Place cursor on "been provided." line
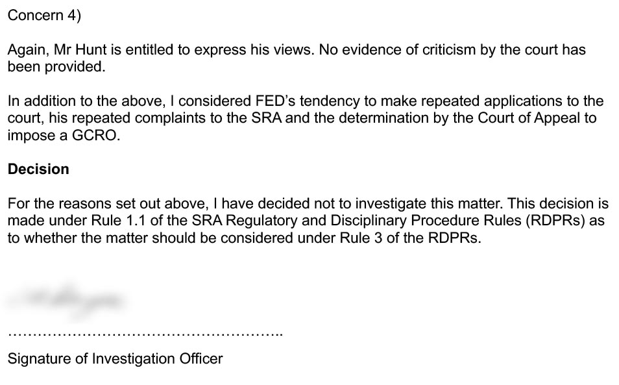Screen dimensions: 619x385 pyautogui.click(x=56, y=67)
